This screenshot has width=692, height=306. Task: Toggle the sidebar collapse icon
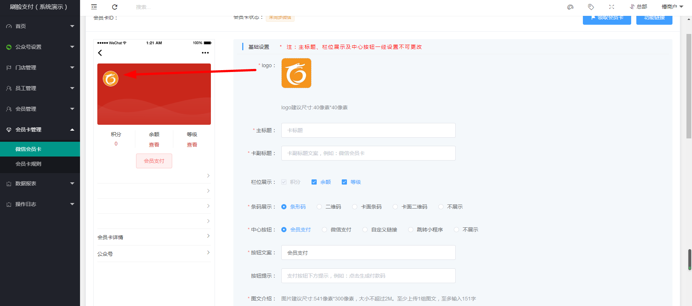coord(94,7)
